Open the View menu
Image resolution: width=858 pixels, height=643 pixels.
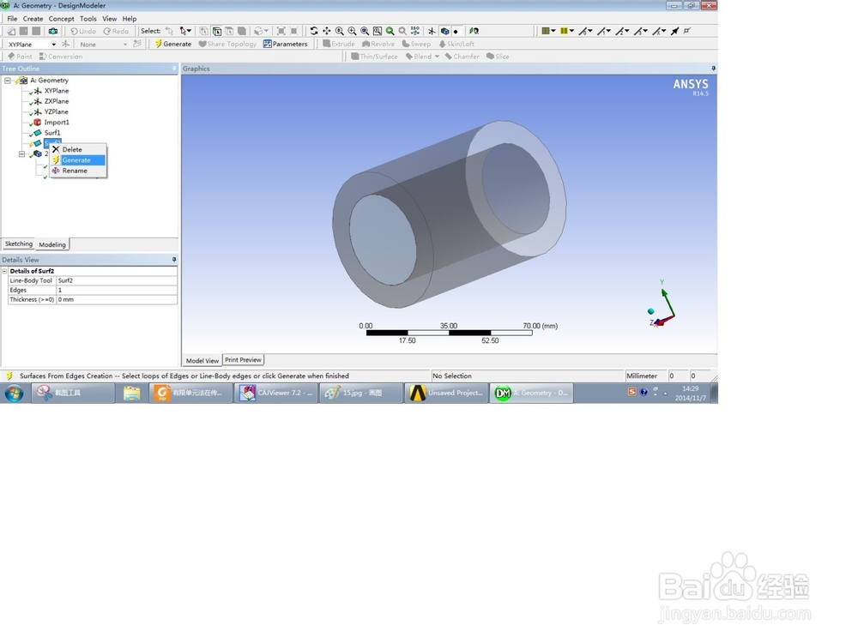click(110, 19)
